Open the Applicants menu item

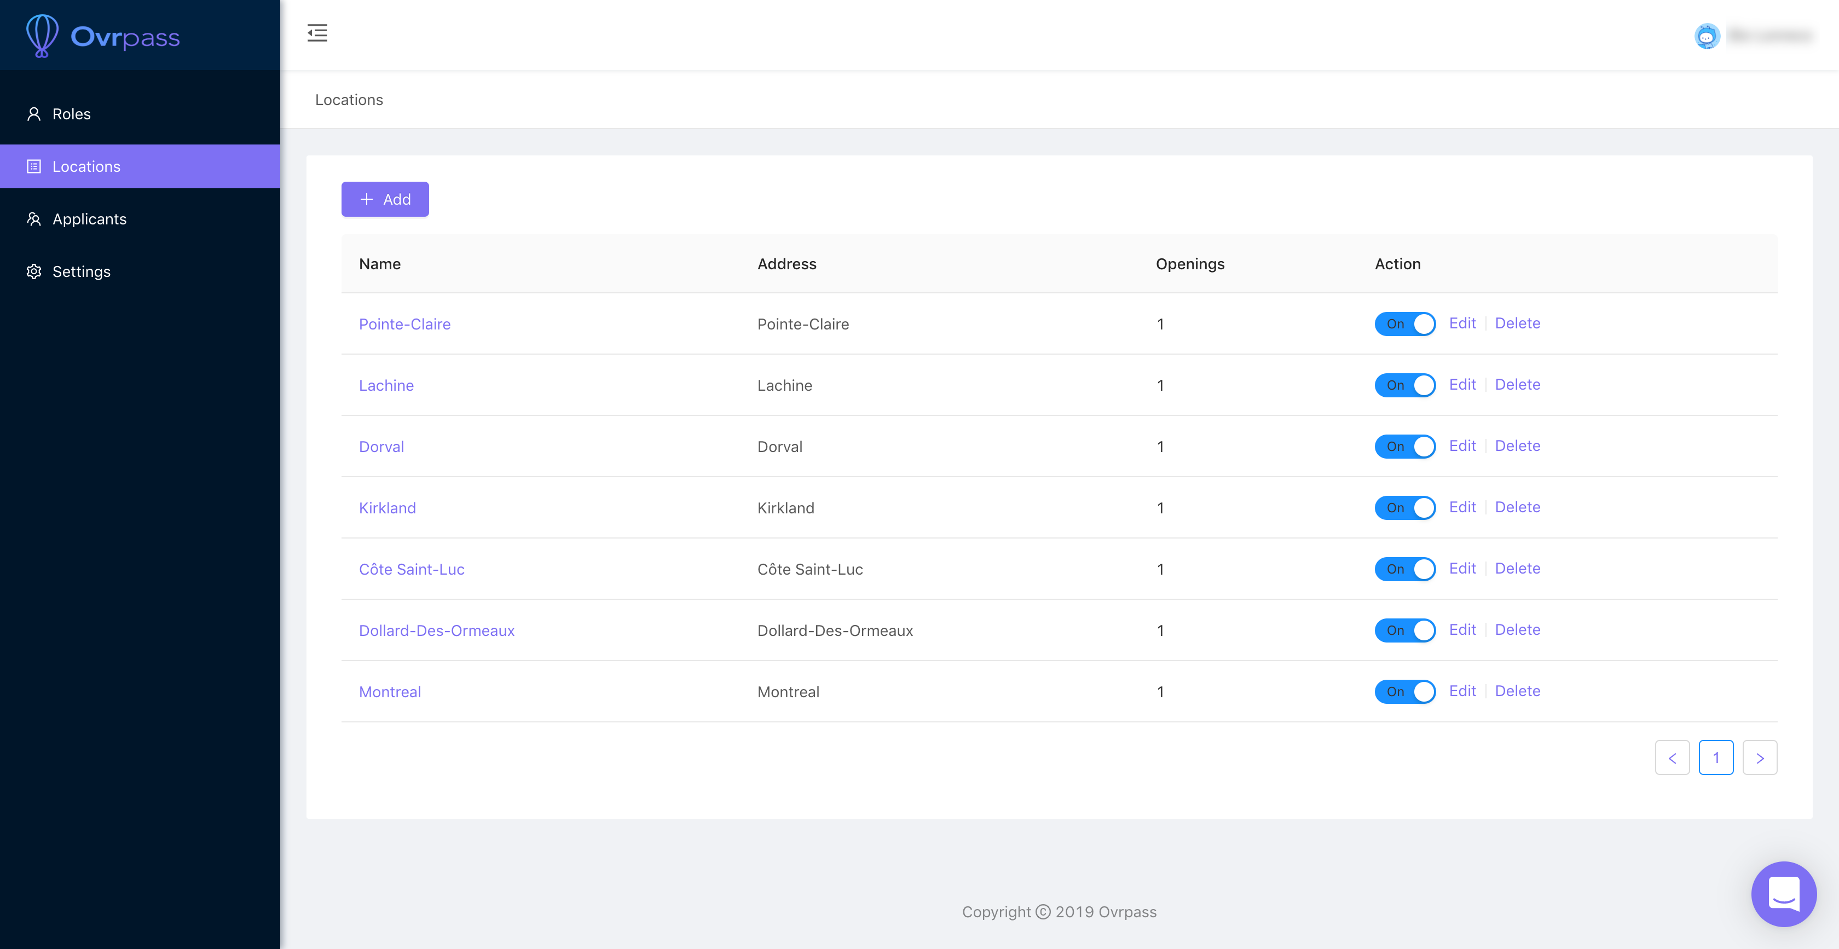point(89,219)
